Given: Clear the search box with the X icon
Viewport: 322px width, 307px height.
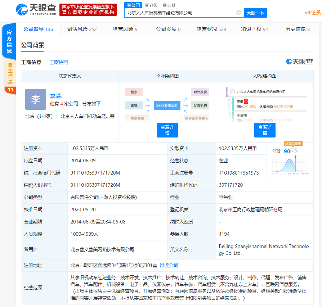Looking at the screenshot, I should tap(238, 13).
